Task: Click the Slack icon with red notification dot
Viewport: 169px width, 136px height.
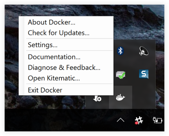Action: (x=139, y=120)
